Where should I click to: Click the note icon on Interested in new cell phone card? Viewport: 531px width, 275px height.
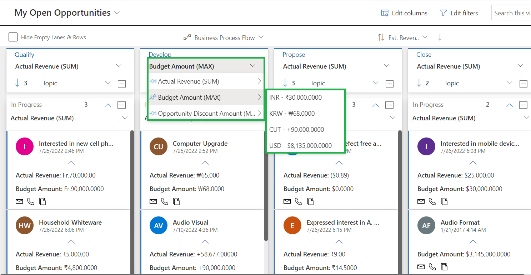42,202
